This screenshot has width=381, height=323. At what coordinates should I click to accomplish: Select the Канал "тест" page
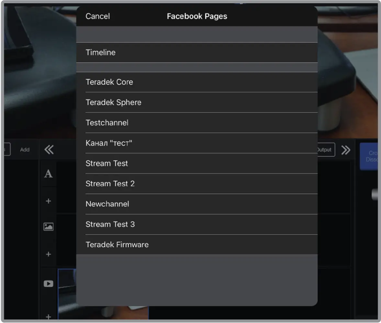197,143
